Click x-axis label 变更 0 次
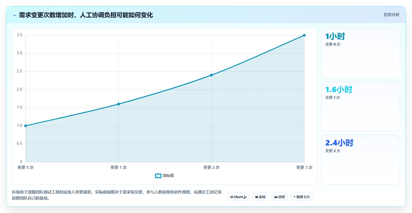The image size is (412, 213). [26, 167]
